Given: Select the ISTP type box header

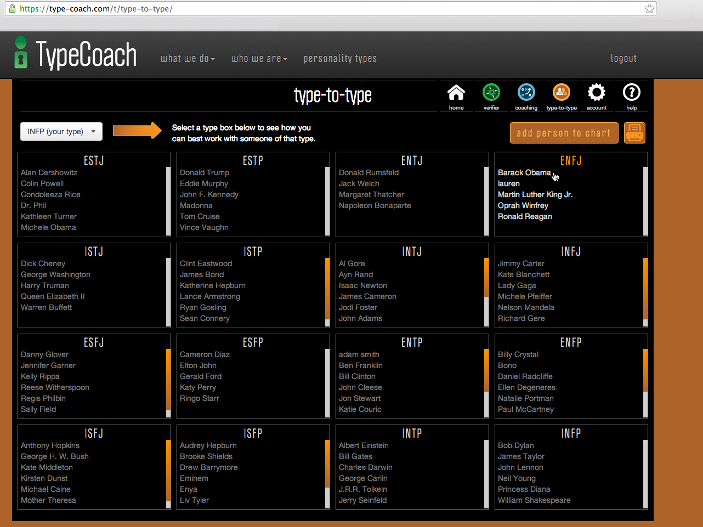Looking at the screenshot, I should (253, 251).
